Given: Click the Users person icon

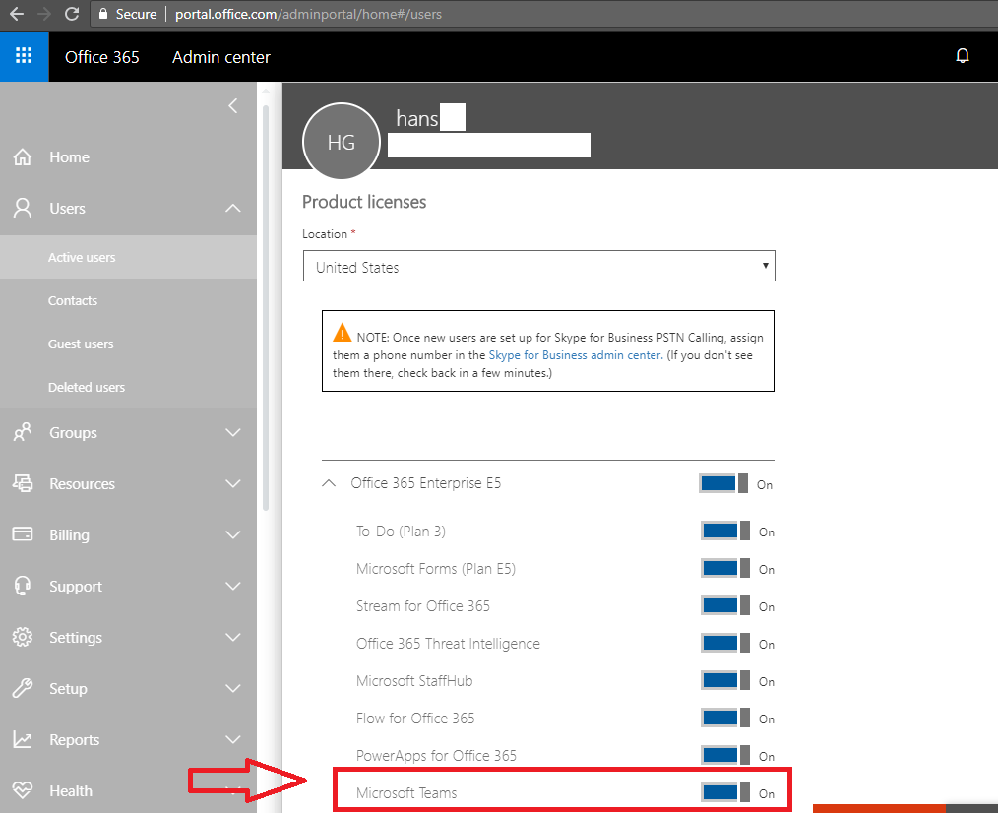Looking at the screenshot, I should tap(23, 208).
